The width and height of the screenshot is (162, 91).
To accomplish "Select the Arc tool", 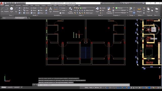I will [16, 10].
